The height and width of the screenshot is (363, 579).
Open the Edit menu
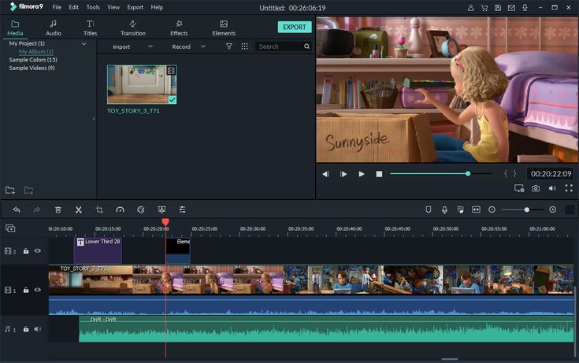pos(73,7)
